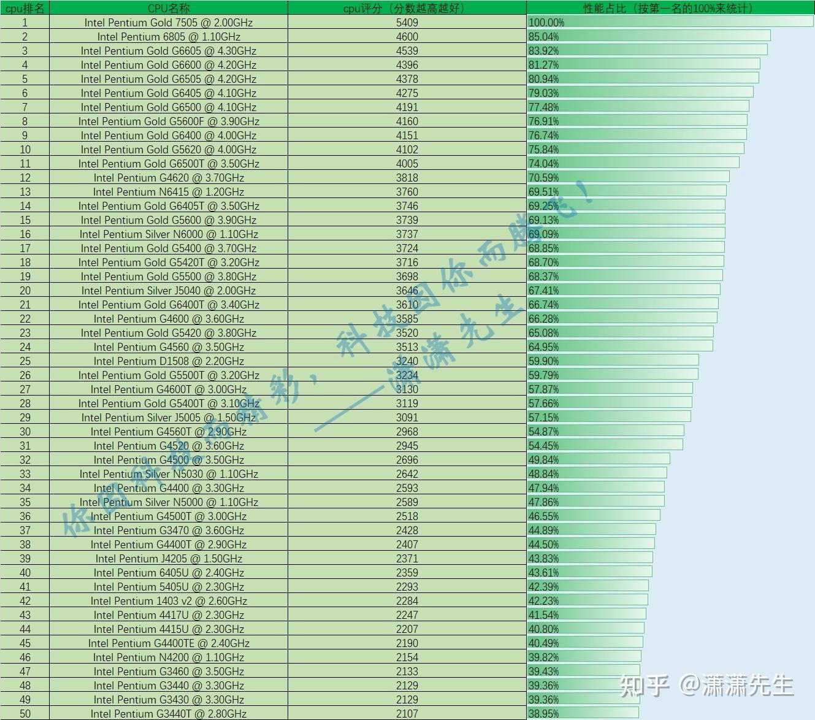Click the "100.00%" performance cell

[x=671, y=22]
